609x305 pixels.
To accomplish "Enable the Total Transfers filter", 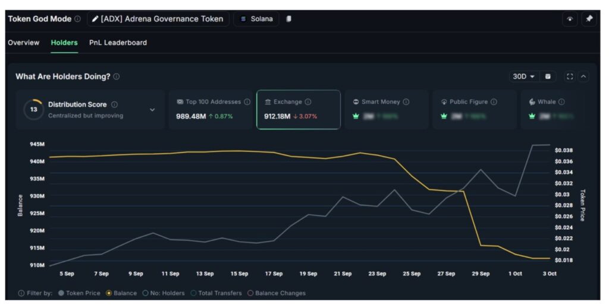I will pos(216,293).
